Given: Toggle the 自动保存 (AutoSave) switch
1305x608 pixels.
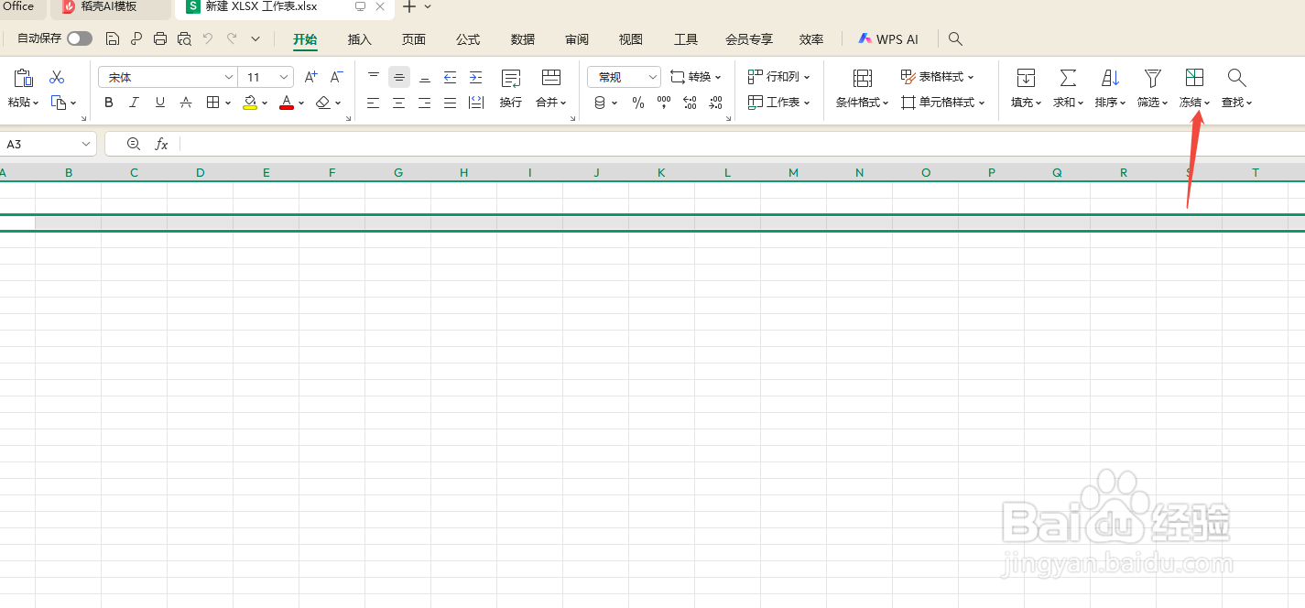Looking at the screenshot, I should [79, 38].
